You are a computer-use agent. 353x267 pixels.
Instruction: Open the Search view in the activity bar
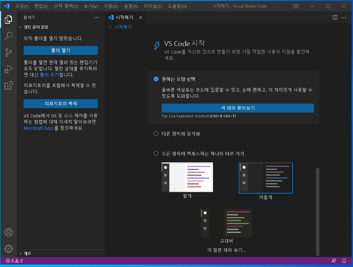tap(8, 36)
